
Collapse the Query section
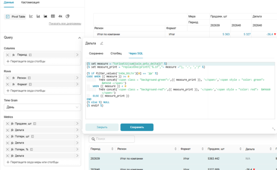[x=79, y=37]
